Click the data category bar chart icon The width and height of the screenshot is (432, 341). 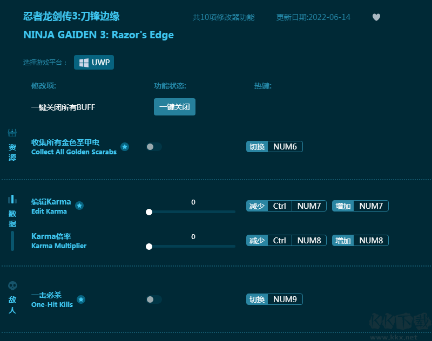[12, 199]
